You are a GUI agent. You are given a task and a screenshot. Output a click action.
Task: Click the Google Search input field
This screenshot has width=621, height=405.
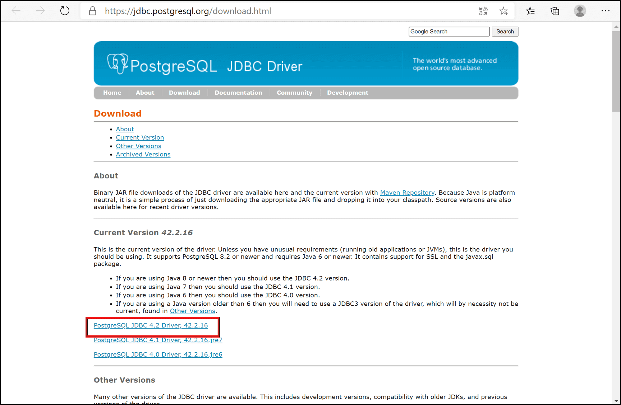(x=449, y=32)
